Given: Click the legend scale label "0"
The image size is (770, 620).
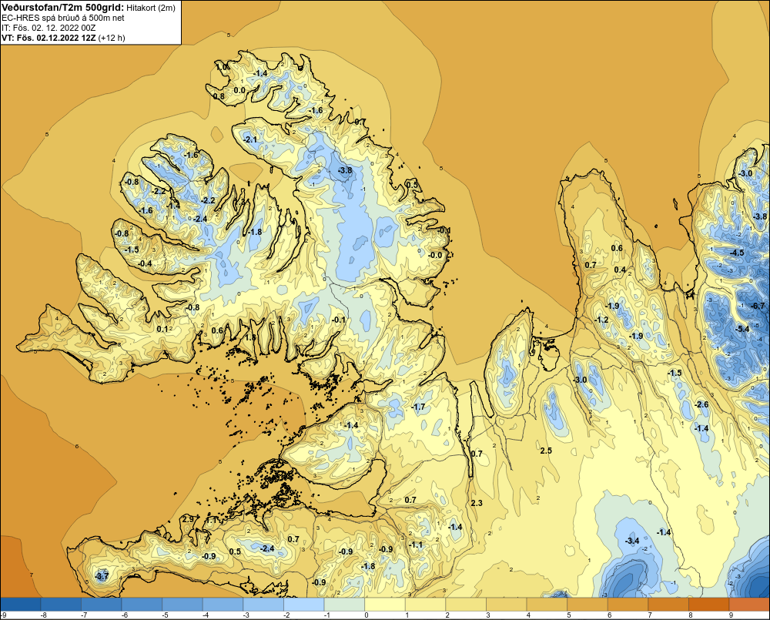Looking at the screenshot, I should point(367,615).
